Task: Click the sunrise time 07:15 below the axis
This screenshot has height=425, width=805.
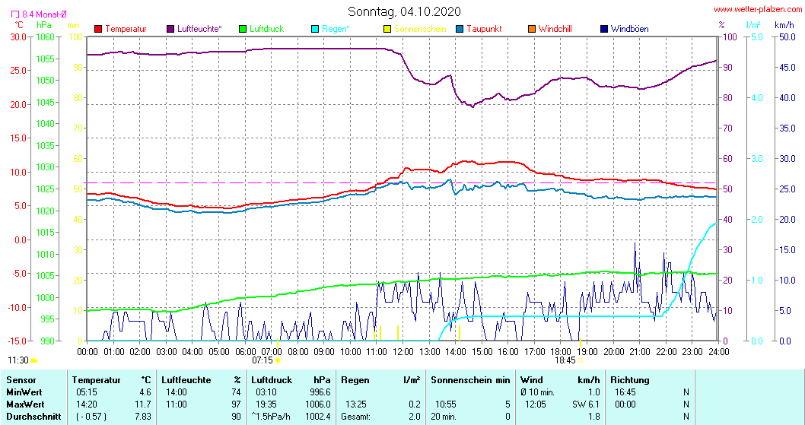Action: click(x=262, y=361)
